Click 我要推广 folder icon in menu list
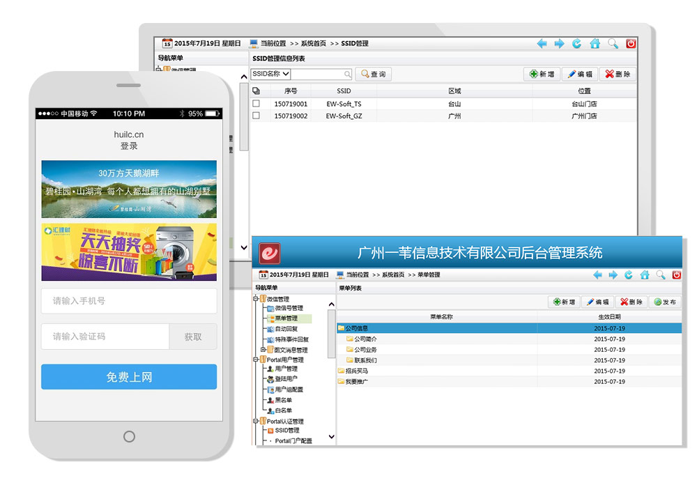The image size is (697, 485). pos(341,381)
